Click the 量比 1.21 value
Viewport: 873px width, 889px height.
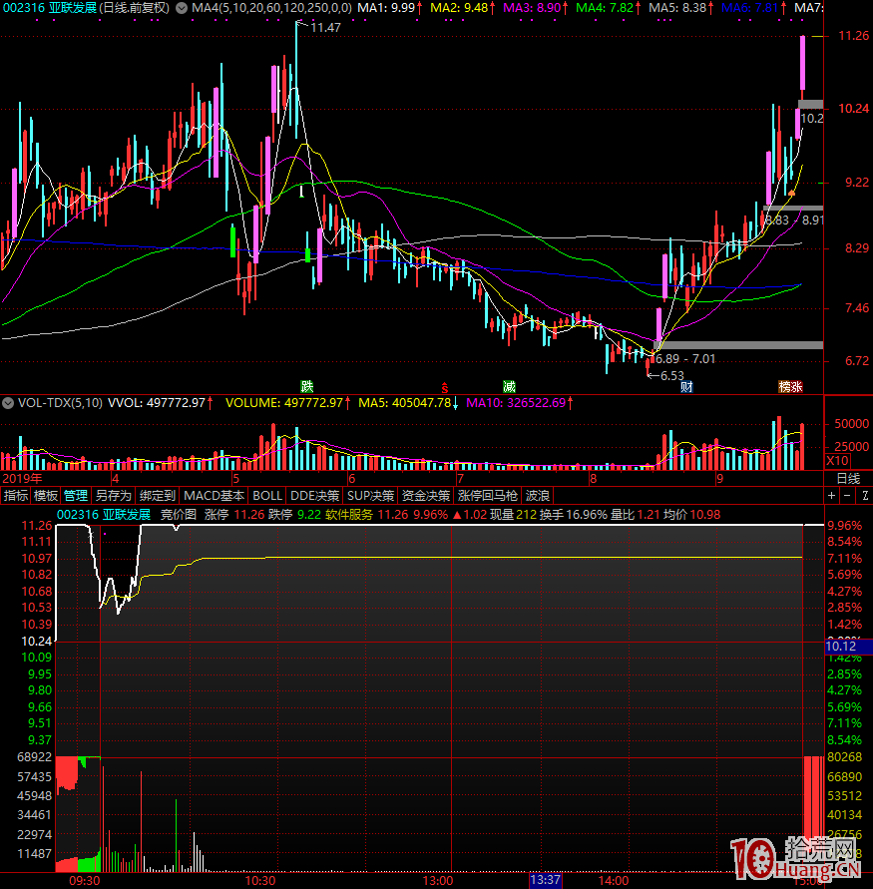[x=635, y=515]
